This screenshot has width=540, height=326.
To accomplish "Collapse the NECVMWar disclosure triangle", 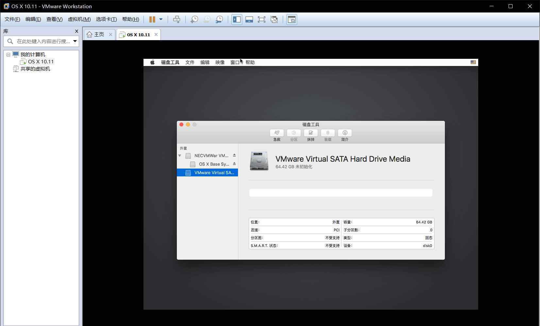I will coord(180,155).
